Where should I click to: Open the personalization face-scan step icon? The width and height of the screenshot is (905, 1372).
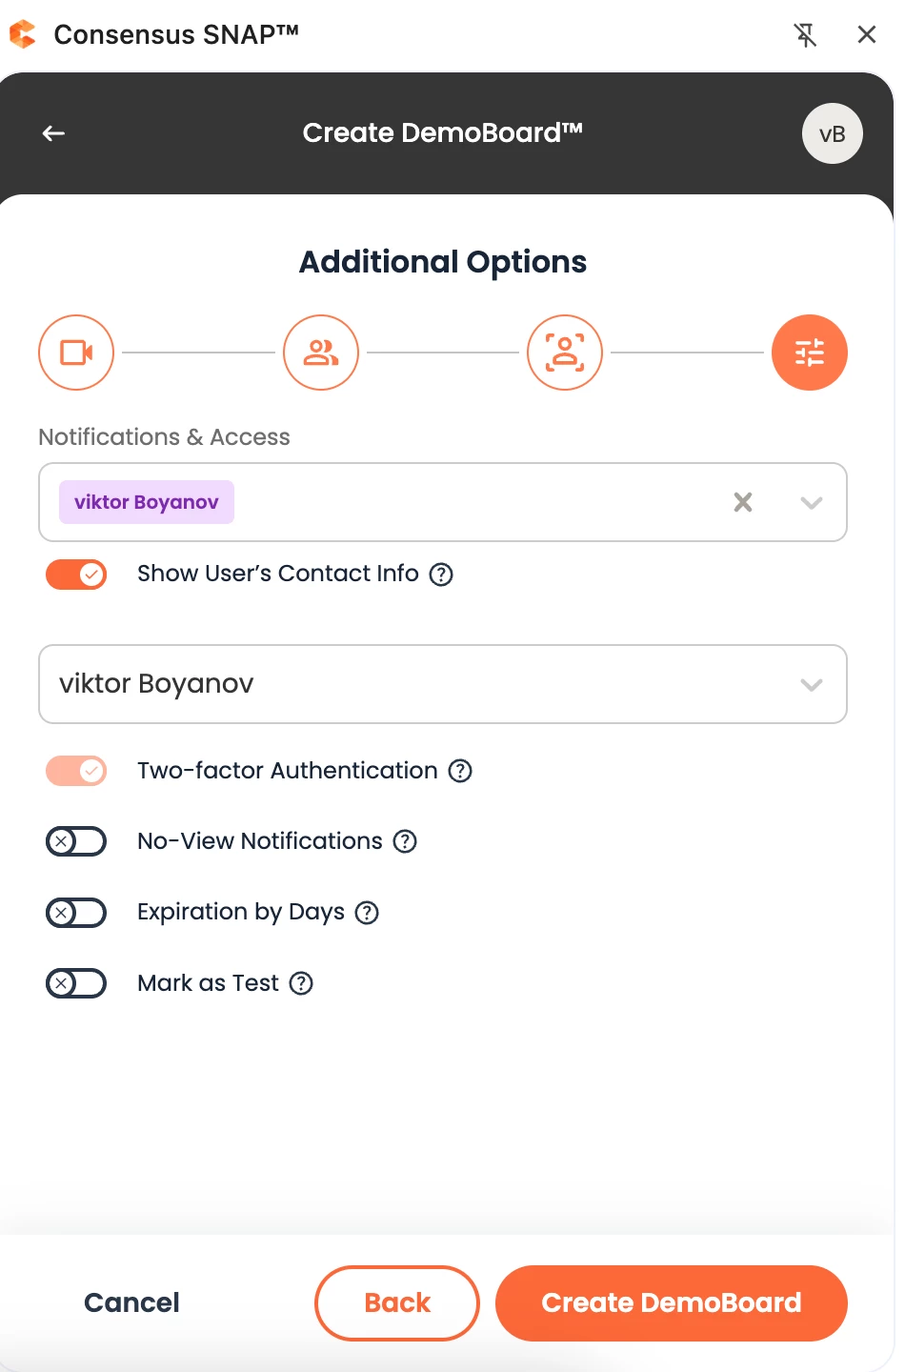click(565, 353)
